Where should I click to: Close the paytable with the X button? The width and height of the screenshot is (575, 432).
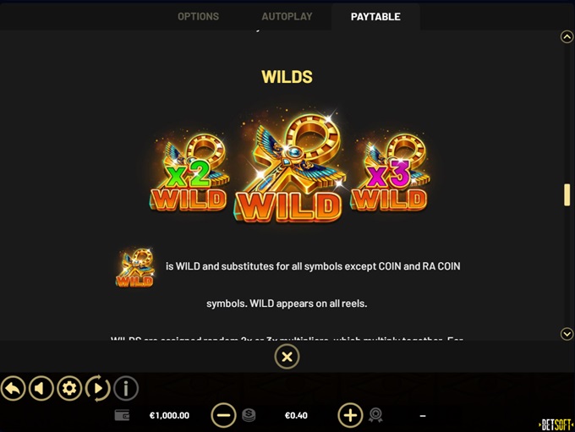coord(287,357)
